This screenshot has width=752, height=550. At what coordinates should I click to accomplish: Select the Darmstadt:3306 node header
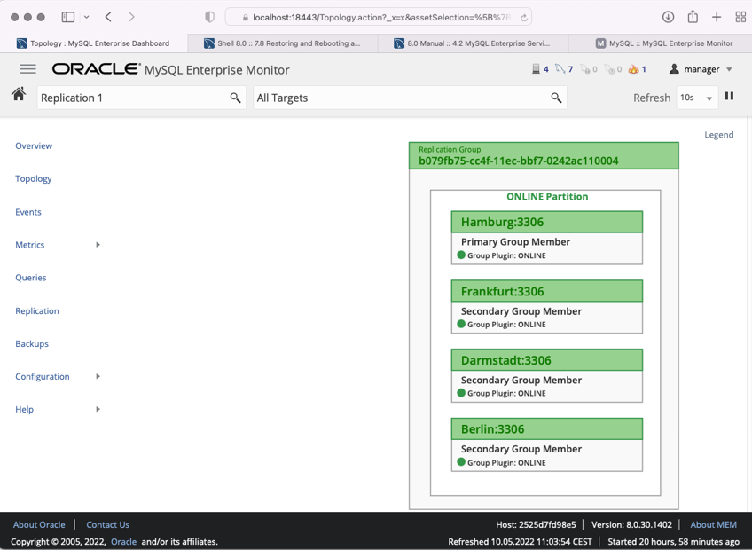[547, 360]
